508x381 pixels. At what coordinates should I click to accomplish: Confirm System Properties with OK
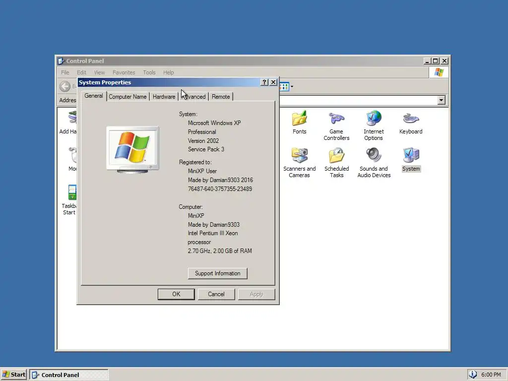pyautogui.click(x=176, y=294)
